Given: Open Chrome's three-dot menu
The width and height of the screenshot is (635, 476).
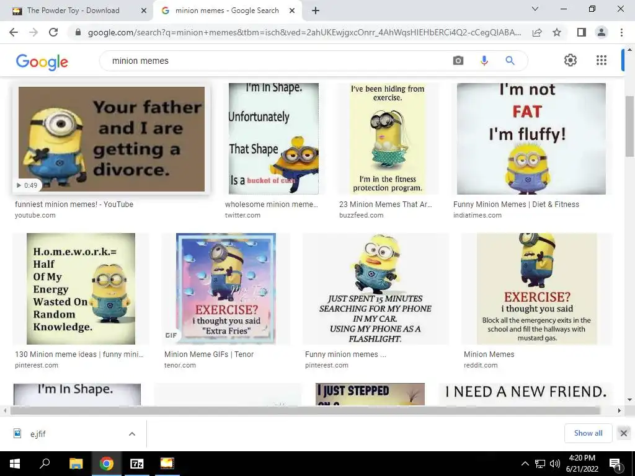Looking at the screenshot, I should coord(621,32).
